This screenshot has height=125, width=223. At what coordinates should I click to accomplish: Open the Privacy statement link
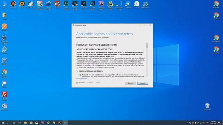click(x=82, y=78)
